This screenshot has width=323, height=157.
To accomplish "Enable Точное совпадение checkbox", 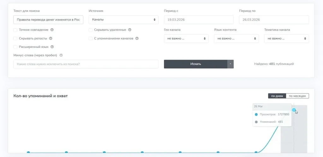I will click(x=15, y=30).
